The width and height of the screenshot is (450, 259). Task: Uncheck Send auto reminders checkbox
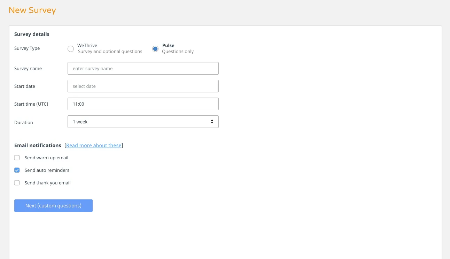tap(17, 170)
